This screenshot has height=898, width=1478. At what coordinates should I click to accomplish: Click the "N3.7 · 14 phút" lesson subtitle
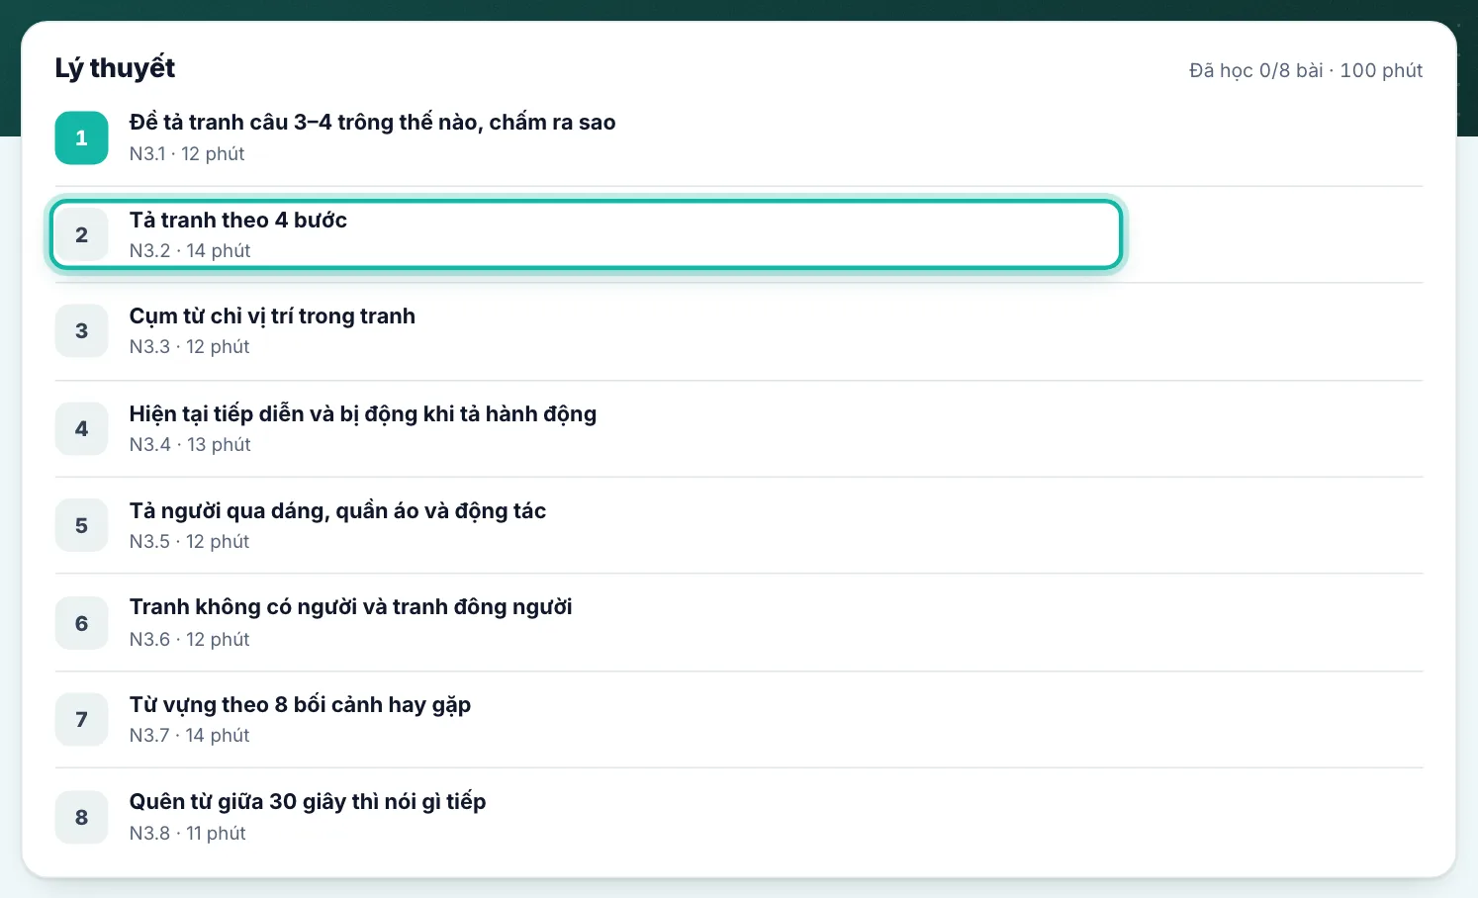(189, 736)
